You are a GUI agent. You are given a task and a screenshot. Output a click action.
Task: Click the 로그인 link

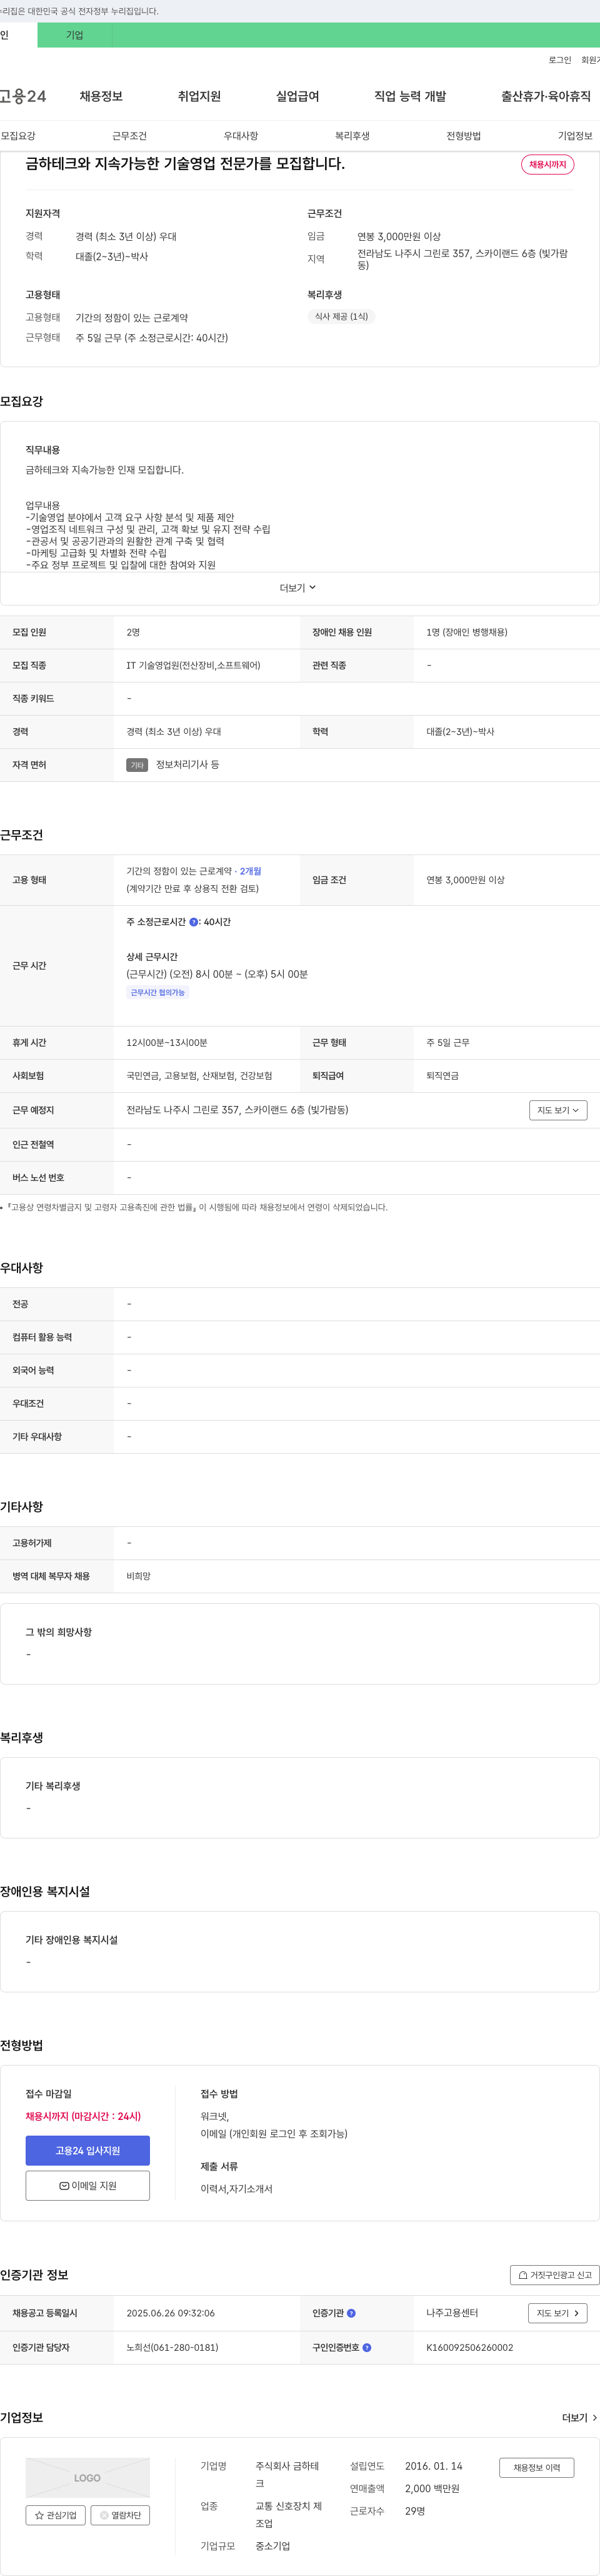pos(559,60)
